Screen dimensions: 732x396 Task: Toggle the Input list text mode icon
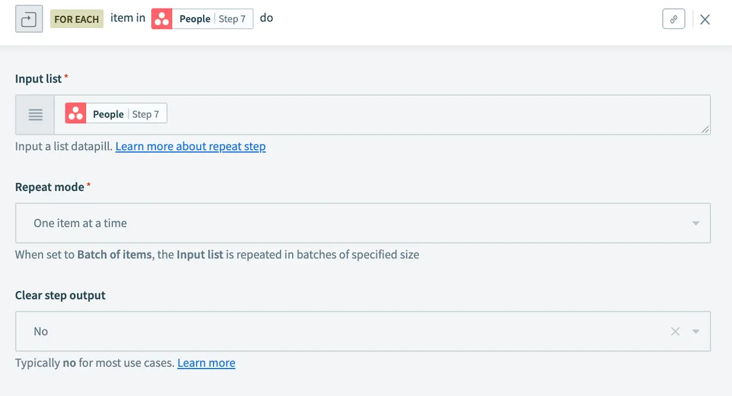coord(35,115)
